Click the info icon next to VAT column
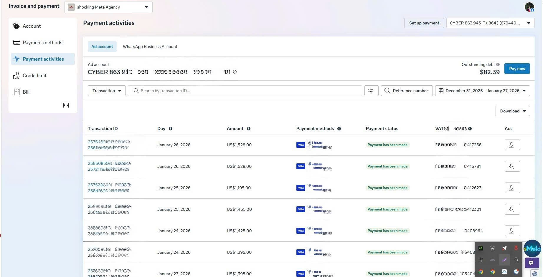This screenshot has width=543, height=277. click(470, 129)
